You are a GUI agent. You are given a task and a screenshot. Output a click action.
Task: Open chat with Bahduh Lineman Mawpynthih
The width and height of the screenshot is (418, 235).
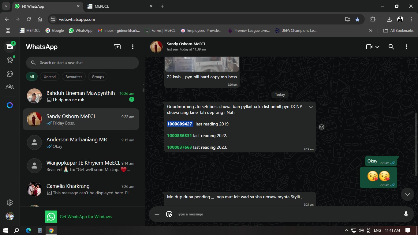point(81,96)
